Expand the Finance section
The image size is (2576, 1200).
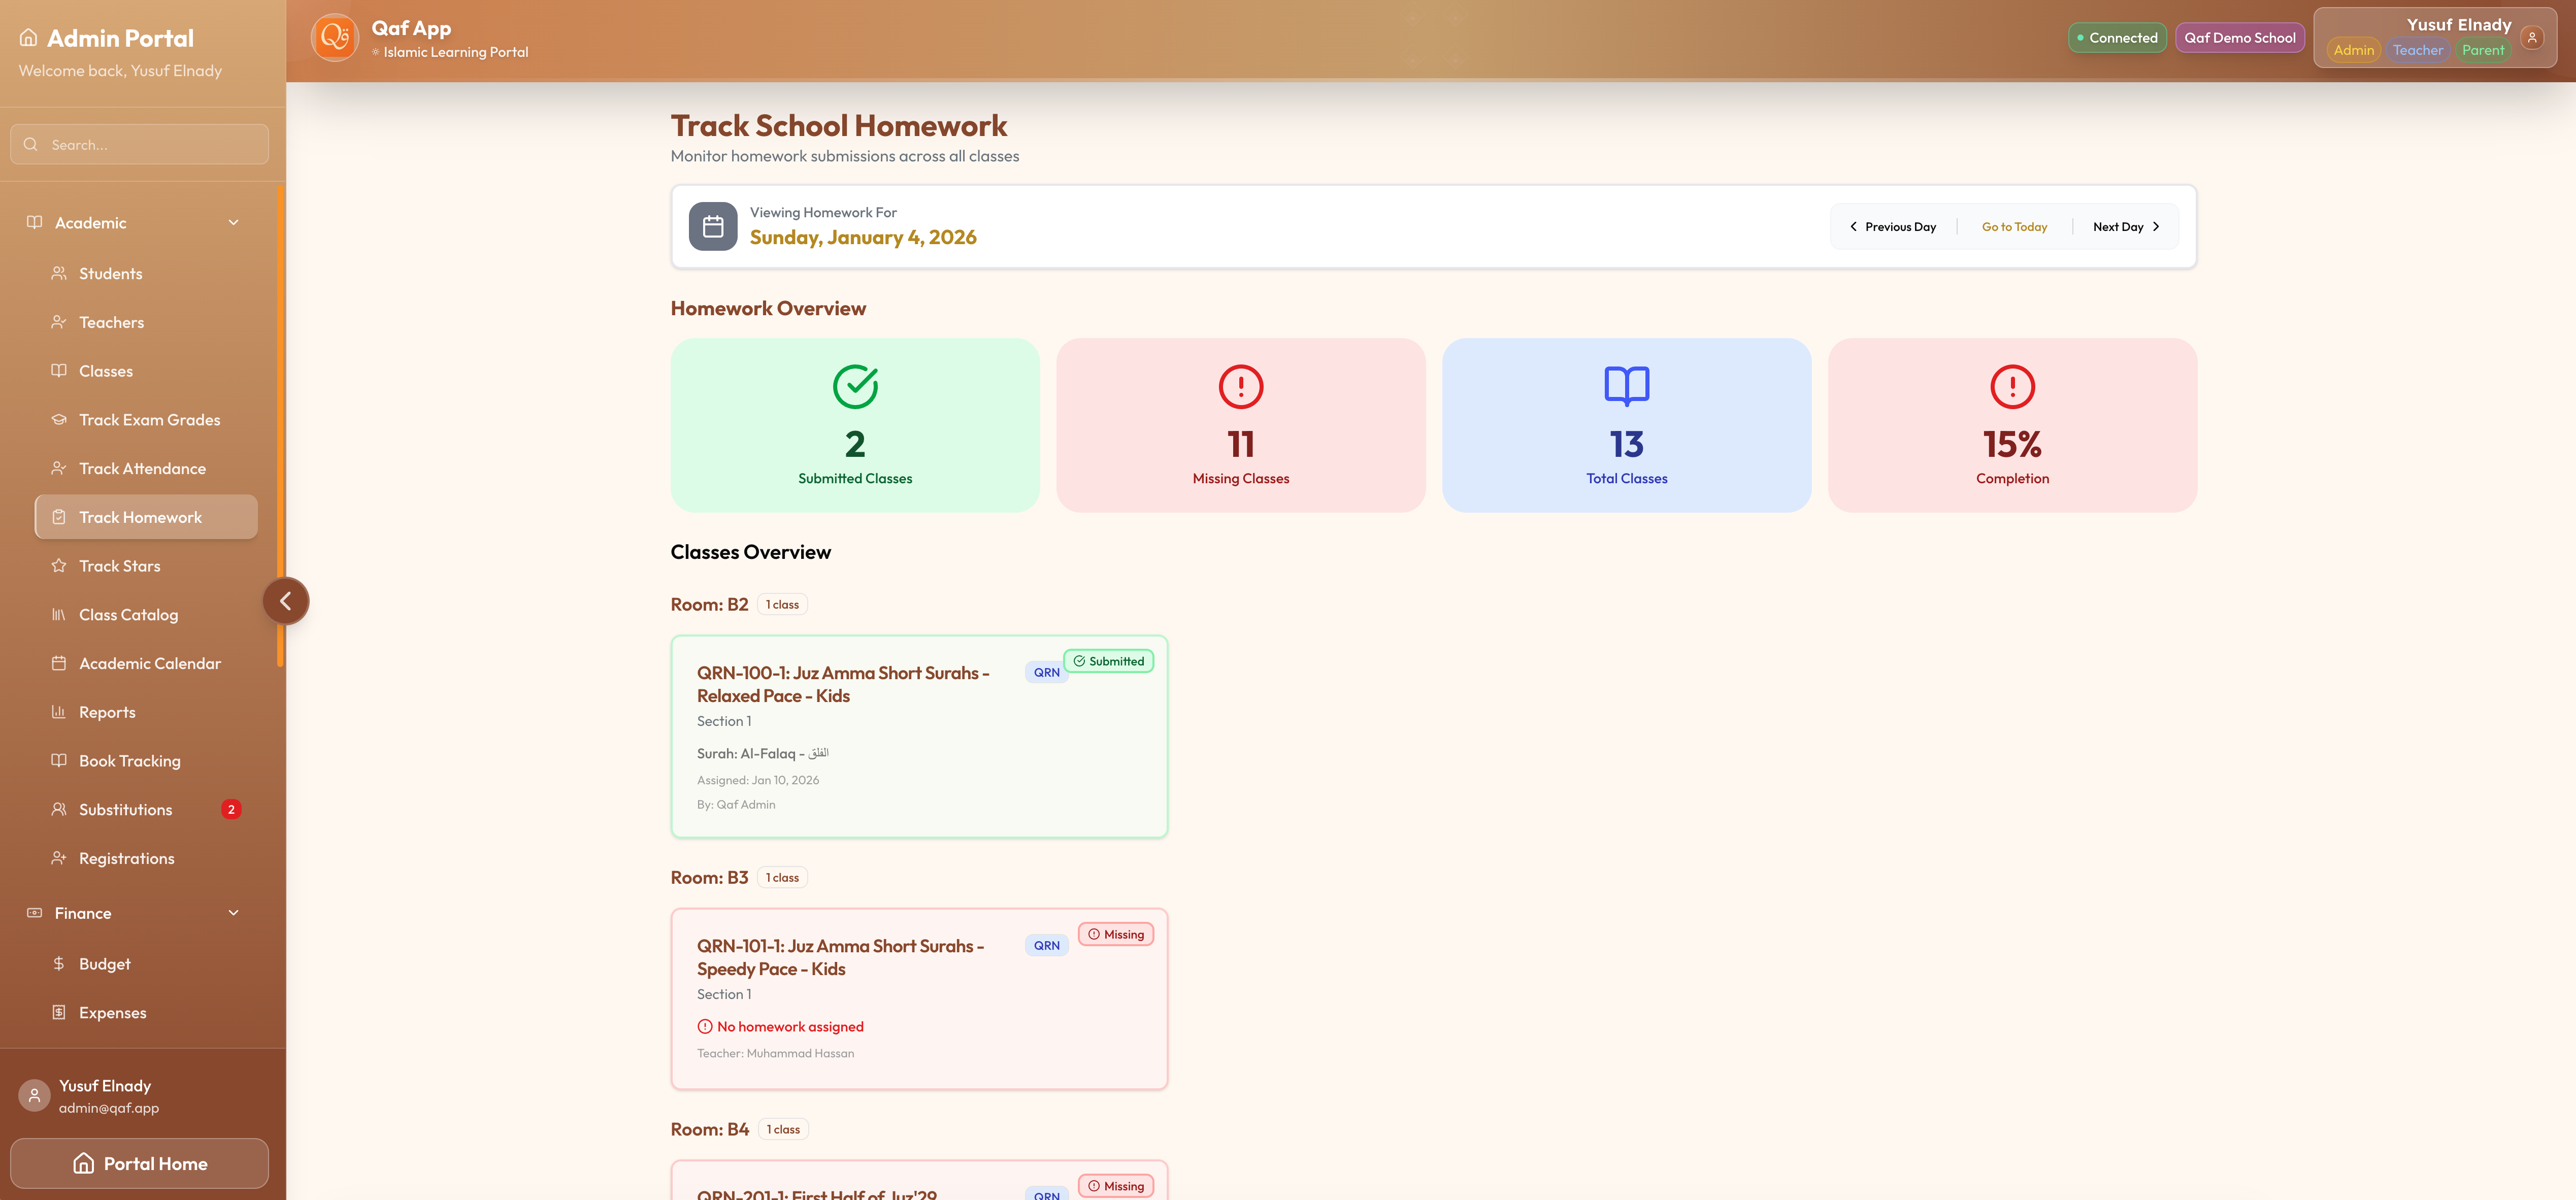coord(233,912)
